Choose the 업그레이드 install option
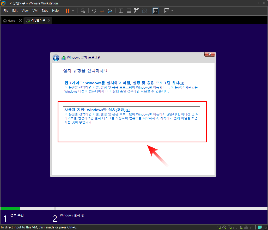This screenshot has height=230, width=268. point(131,87)
